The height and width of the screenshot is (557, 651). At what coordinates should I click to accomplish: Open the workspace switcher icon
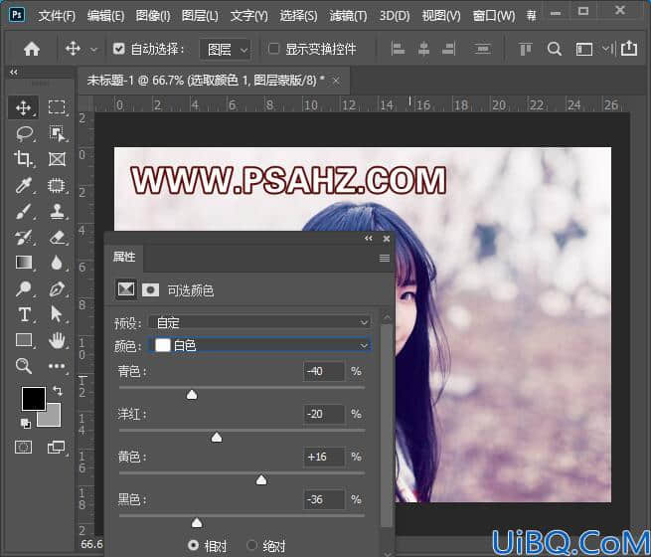click(583, 50)
